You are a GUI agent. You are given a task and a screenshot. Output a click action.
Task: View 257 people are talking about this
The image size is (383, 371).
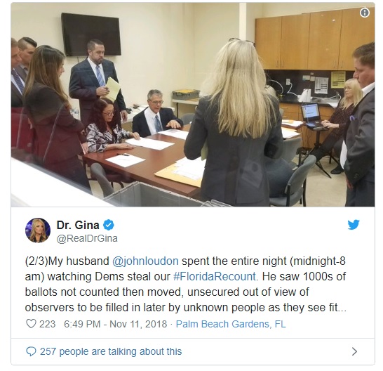pos(111,351)
